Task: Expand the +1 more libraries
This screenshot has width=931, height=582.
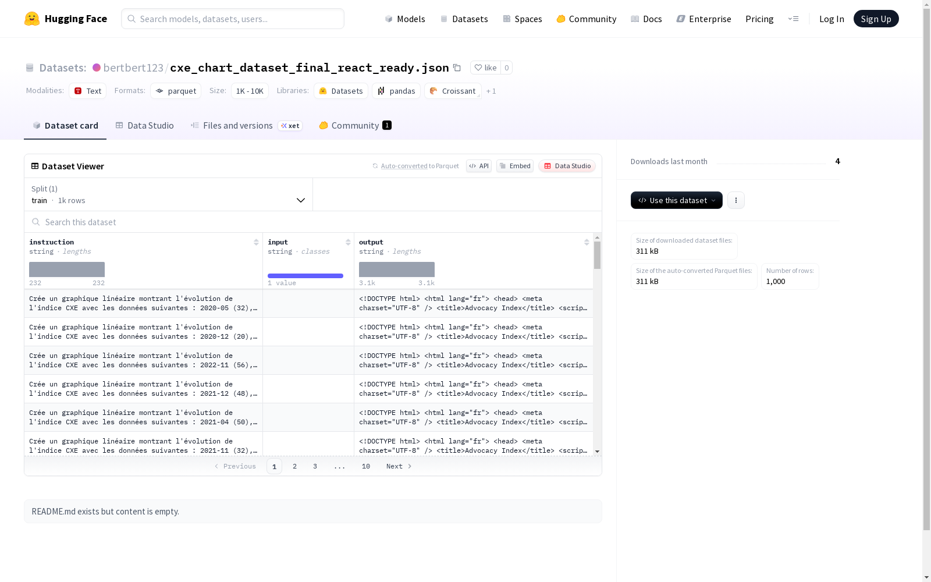Action: tap(491, 91)
